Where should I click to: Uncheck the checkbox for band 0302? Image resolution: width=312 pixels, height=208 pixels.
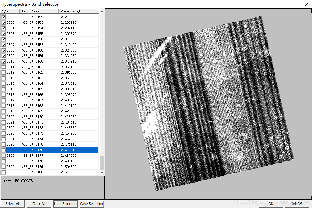4,17
